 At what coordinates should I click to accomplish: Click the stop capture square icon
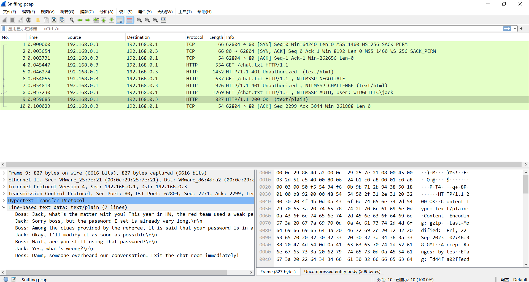(x=12, y=20)
